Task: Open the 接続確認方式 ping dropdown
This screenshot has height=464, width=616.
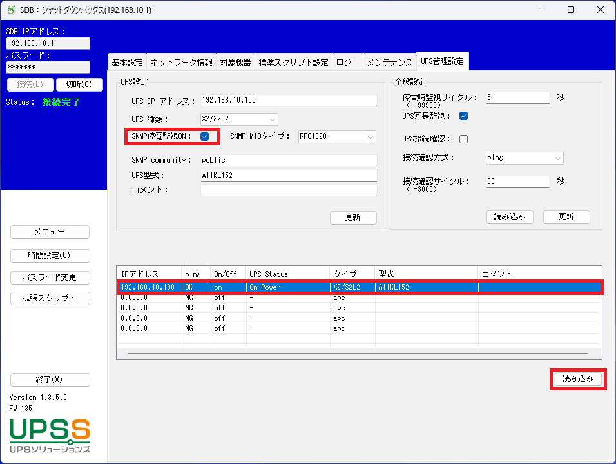Action: click(525, 158)
